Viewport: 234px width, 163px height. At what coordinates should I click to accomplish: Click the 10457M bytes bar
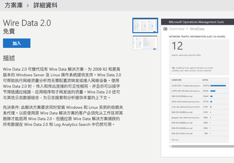click(218, 86)
